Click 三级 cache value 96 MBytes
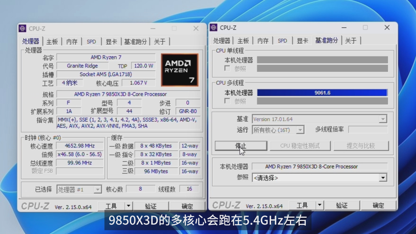The image size is (416, 234). 156,171
